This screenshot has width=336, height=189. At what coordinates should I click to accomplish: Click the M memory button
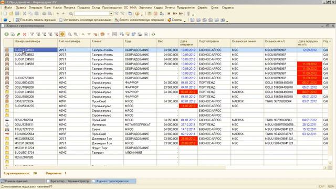click(169, 14)
